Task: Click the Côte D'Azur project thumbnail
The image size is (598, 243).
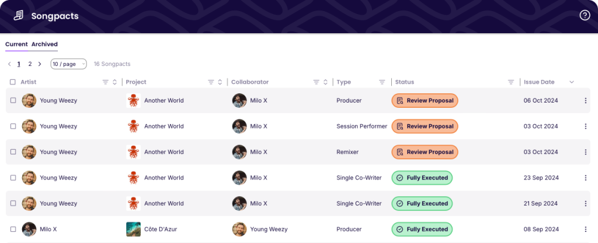Action: click(x=133, y=230)
